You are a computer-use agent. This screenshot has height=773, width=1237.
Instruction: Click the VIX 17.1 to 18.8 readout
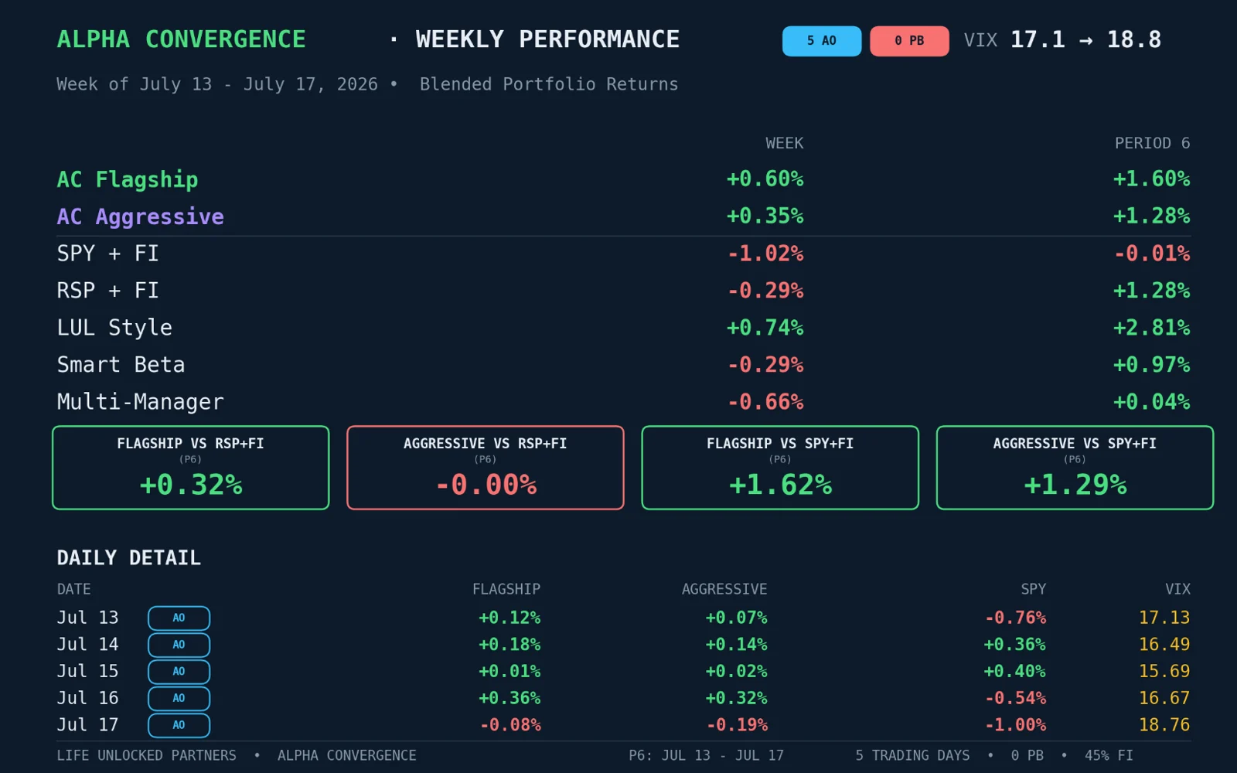[x=1062, y=40]
